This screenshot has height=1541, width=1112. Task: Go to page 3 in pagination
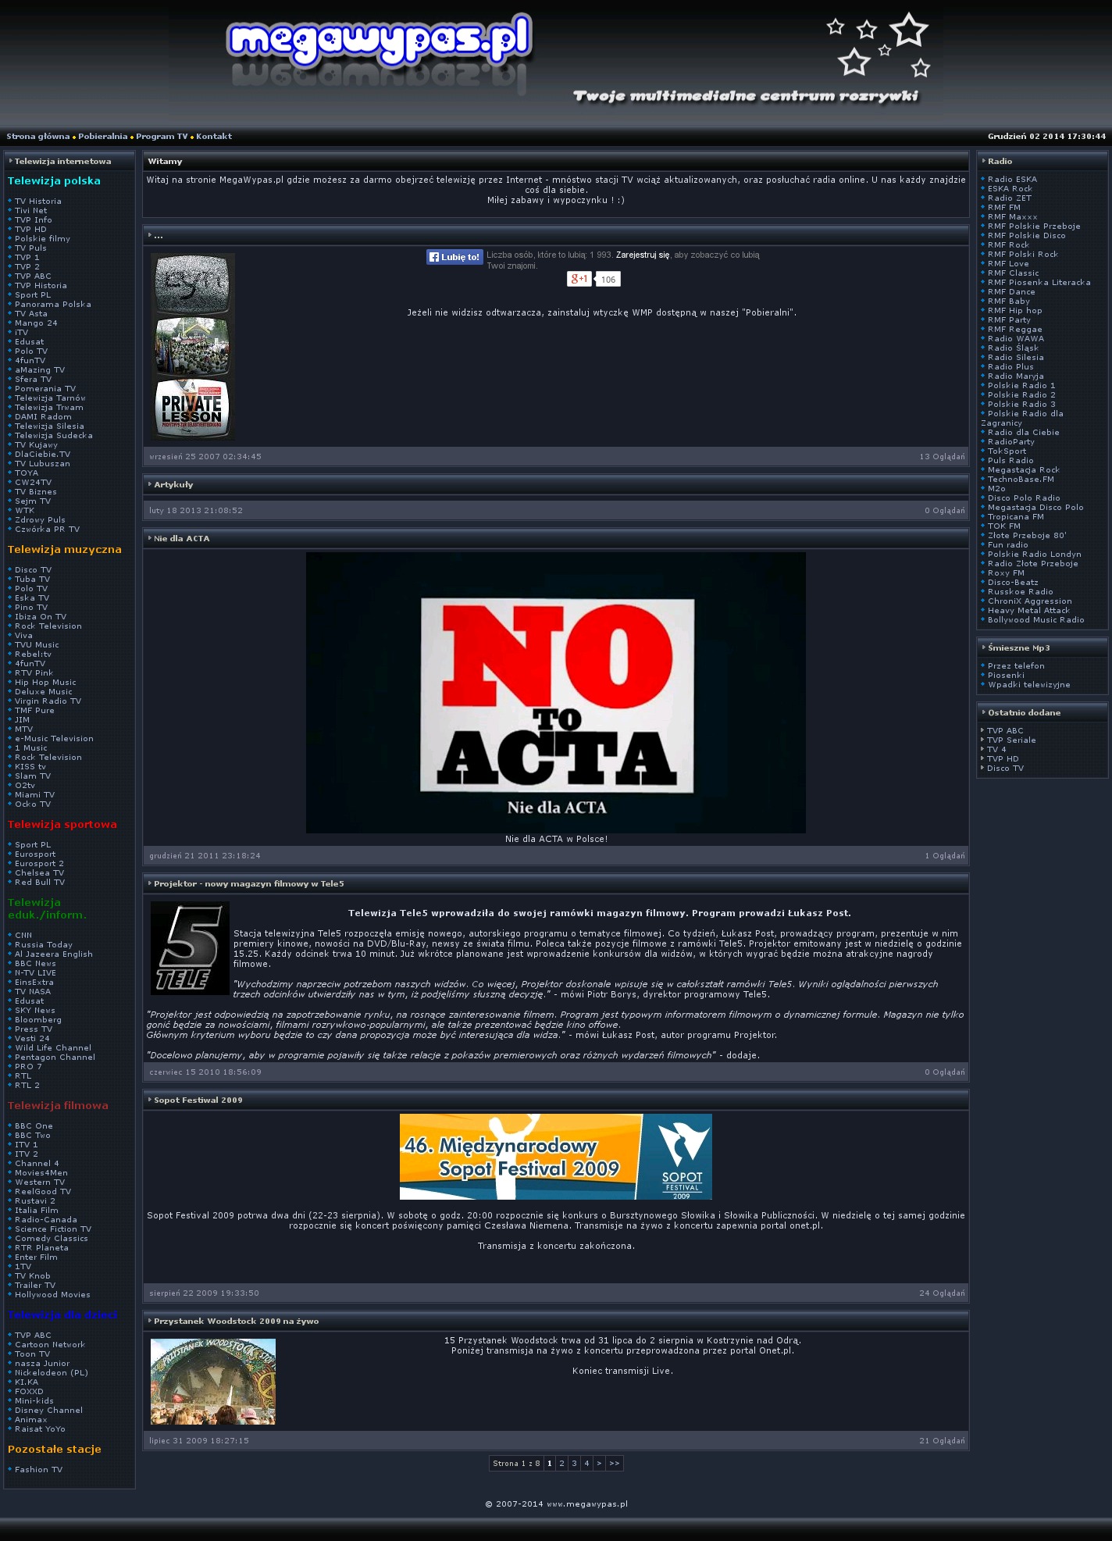[x=574, y=1463]
